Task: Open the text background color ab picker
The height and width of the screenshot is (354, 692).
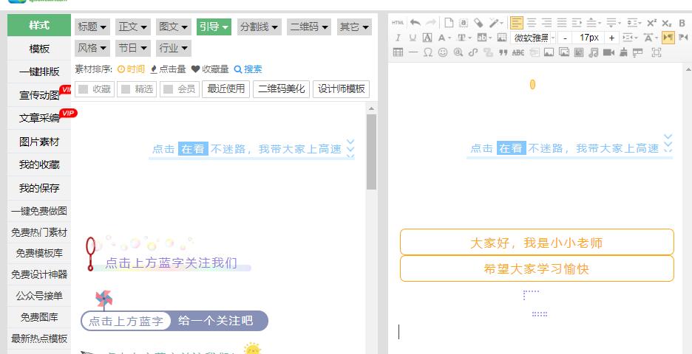Action: tap(484, 38)
